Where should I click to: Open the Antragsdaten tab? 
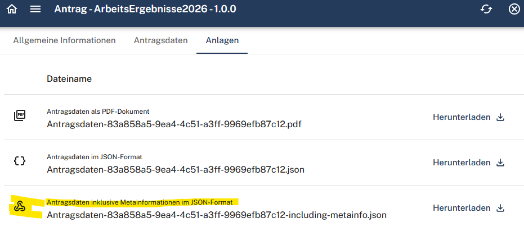pos(161,40)
